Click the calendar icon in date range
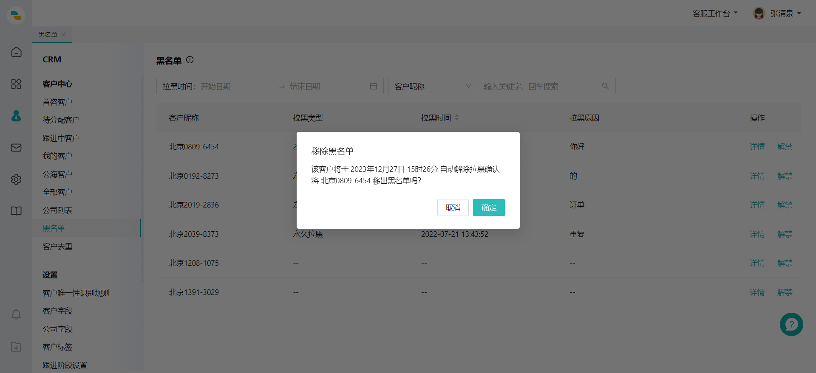This screenshot has height=373, width=816. [374, 86]
